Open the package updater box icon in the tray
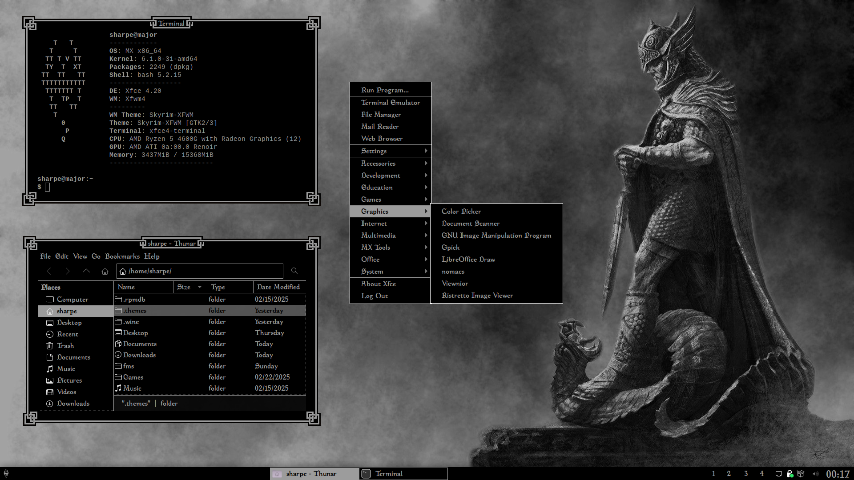The height and width of the screenshot is (480, 854). click(x=801, y=473)
